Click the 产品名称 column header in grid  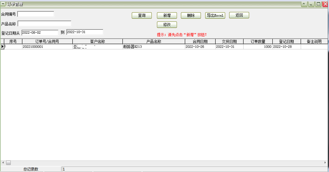pos(154,41)
